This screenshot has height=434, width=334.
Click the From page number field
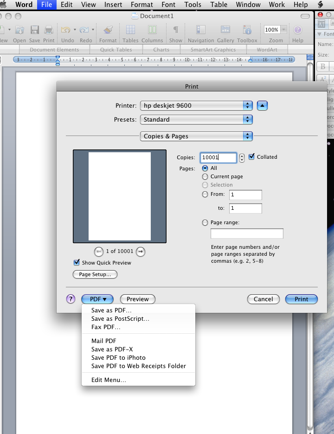pyautogui.click(x=245, y=194)
